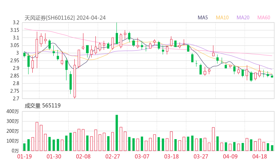Click the 400万 volume axis label

[x=13, y=111]
